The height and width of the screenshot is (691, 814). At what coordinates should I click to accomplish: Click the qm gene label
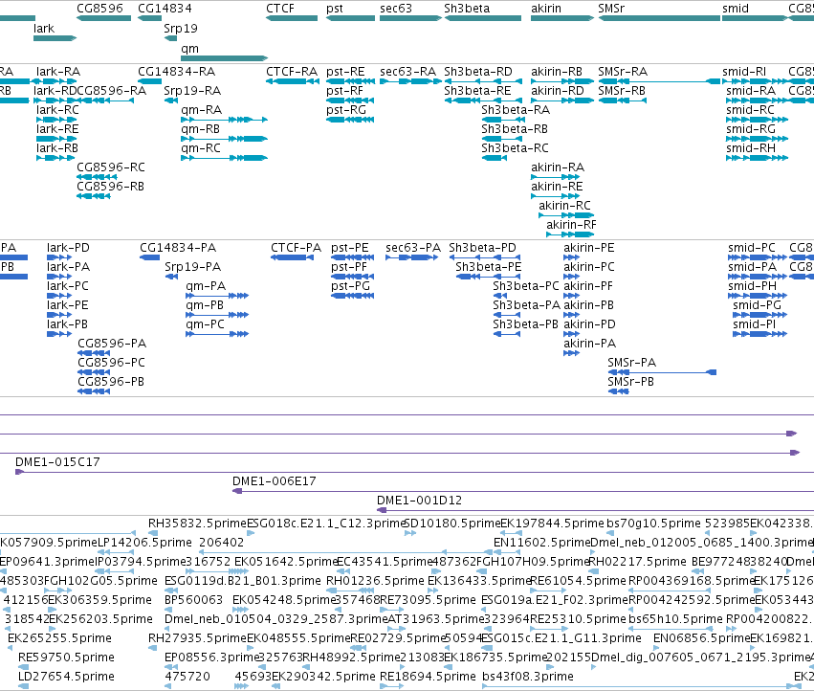click(x=189, y=49)
